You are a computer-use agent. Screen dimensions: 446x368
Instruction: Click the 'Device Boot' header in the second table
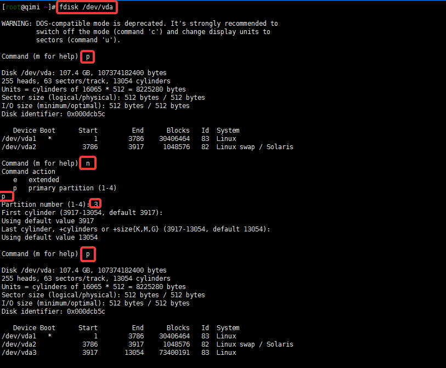34,328
